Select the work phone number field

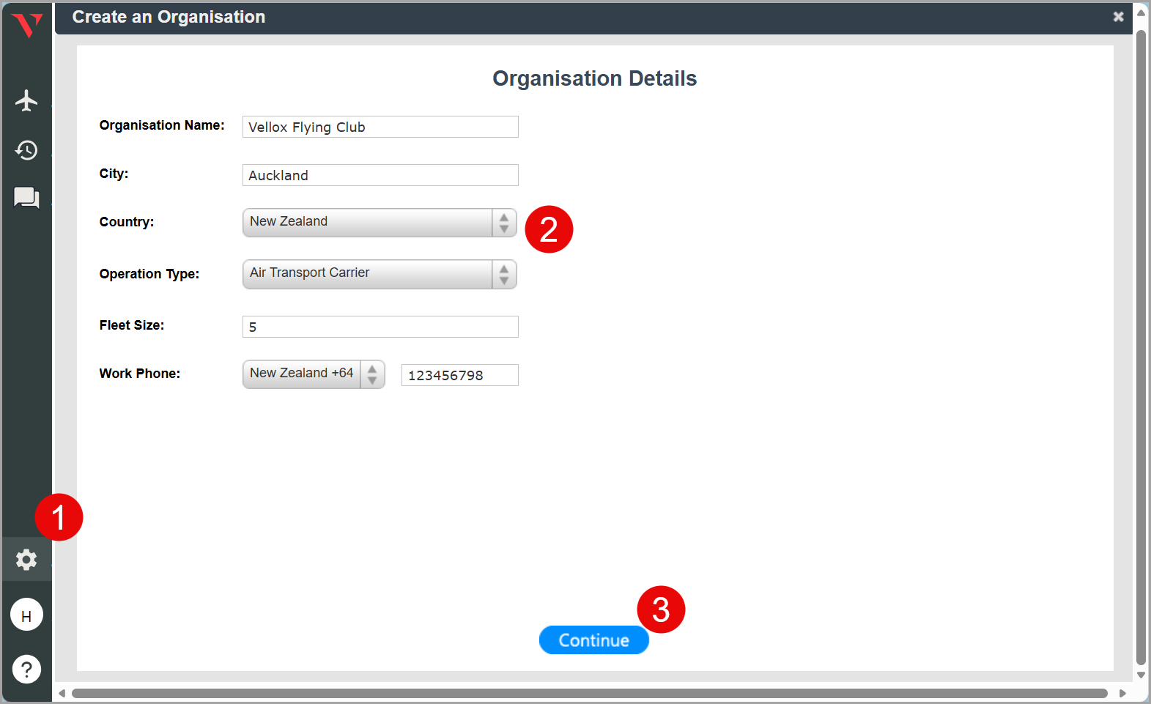click(x=459, y=375)
